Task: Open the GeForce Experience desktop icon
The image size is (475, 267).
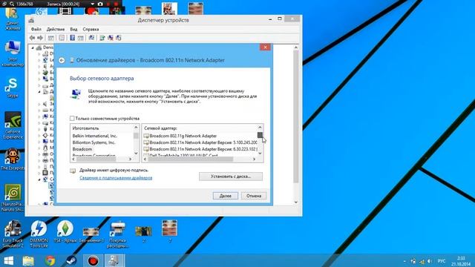Action: click(13, 125)
